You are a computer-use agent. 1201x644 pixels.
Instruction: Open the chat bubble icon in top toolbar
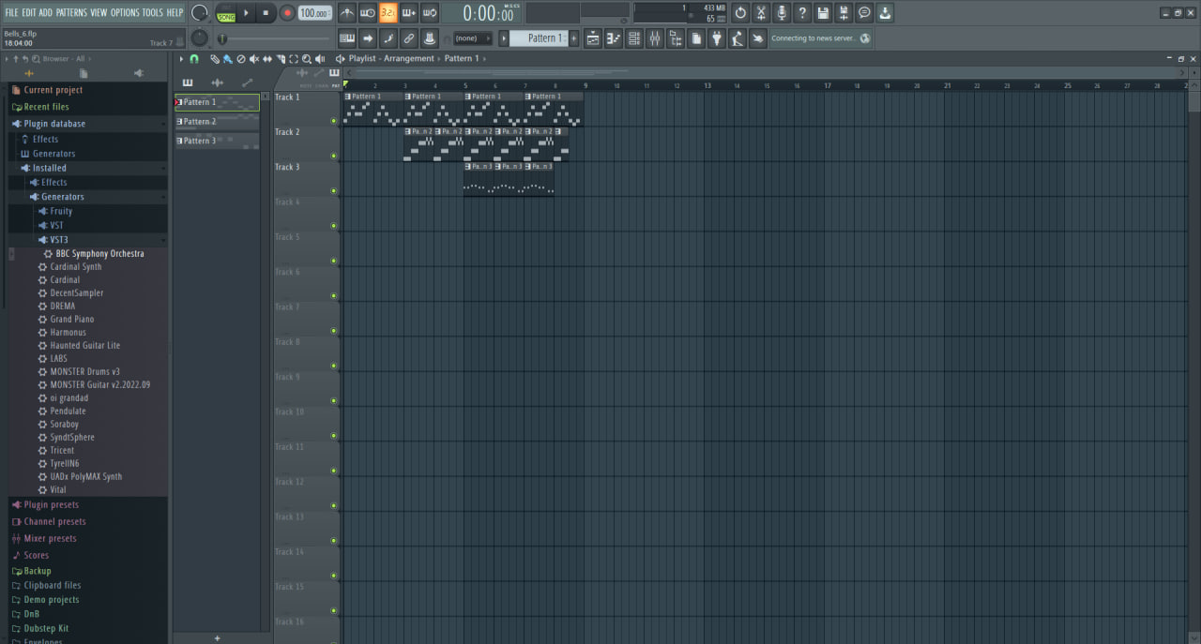click(864, 13)
